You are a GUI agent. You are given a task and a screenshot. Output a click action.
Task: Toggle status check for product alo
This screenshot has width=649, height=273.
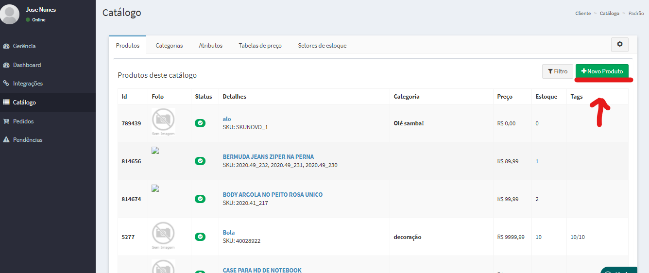click(200, 123)
